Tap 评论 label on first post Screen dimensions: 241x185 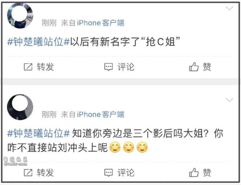(126, 67)
